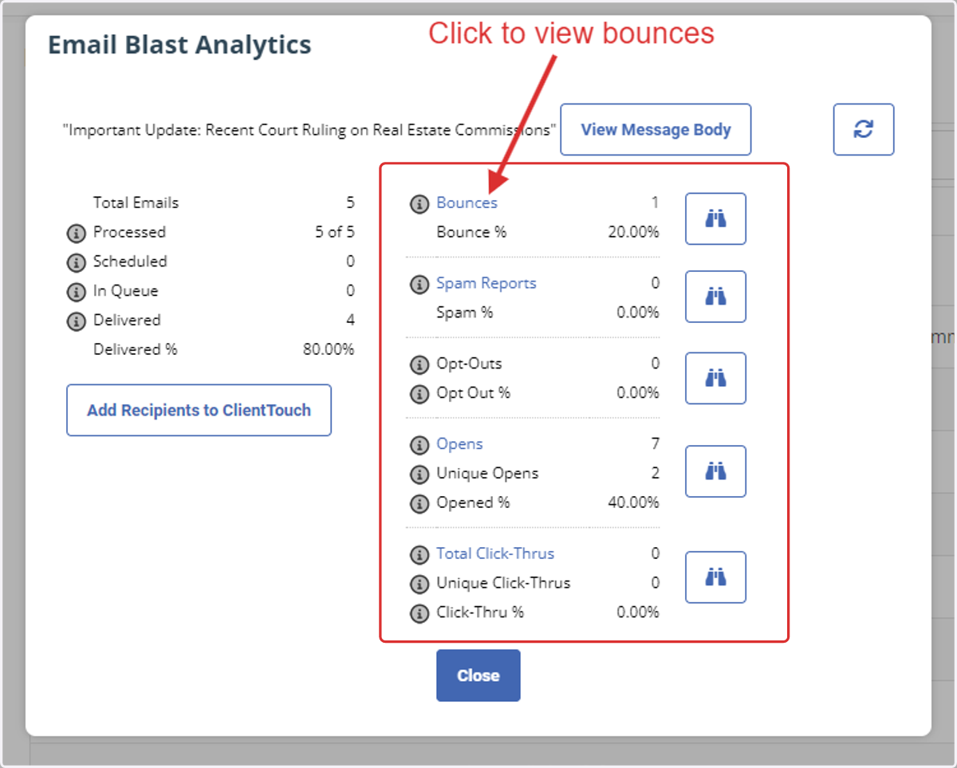
Task: Click info icon next to Opens
Action: click(419, 445)
